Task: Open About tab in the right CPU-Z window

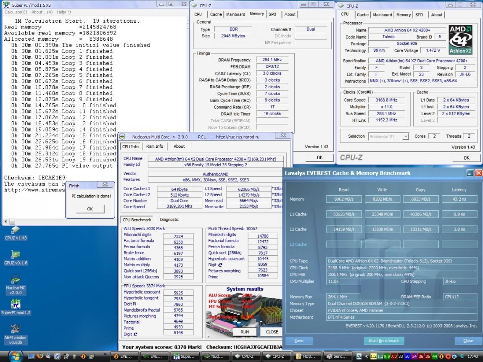Action: click(x=436, y=14)
